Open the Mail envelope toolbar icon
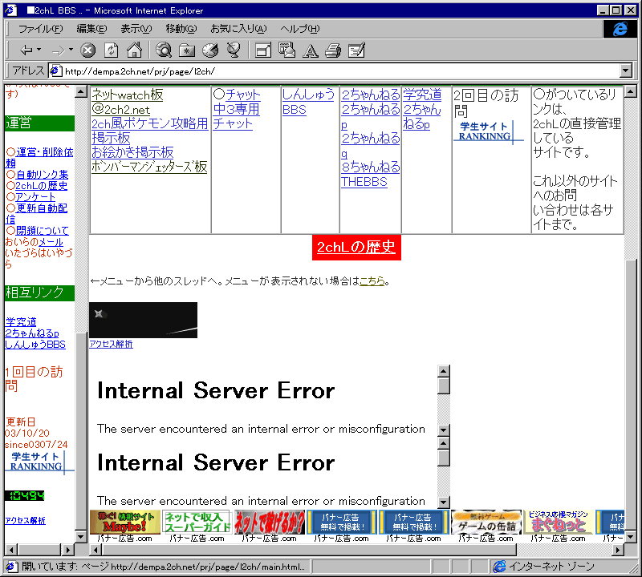The height and width of the screenshot is (577, 642). [286, 50]
